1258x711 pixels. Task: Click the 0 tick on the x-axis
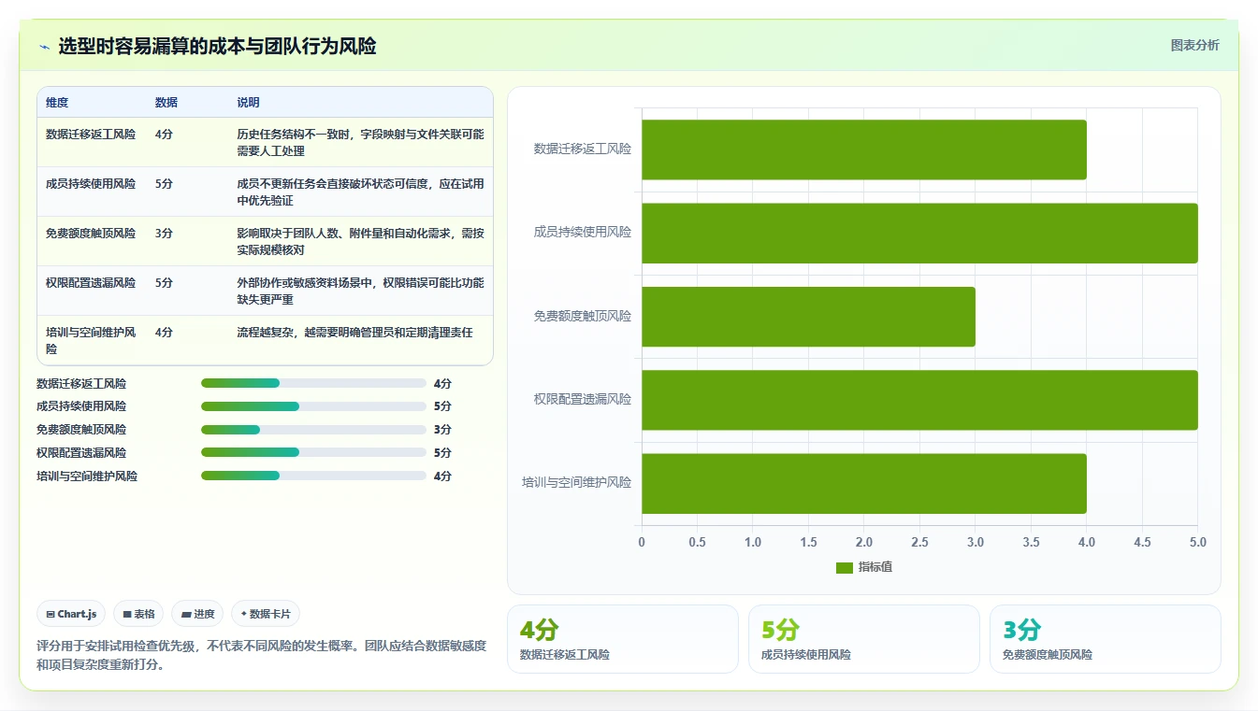click(x=642, y=542)
